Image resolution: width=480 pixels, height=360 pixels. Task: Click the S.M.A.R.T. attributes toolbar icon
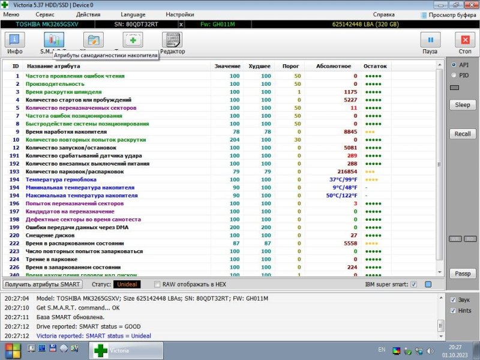[52, 40]
